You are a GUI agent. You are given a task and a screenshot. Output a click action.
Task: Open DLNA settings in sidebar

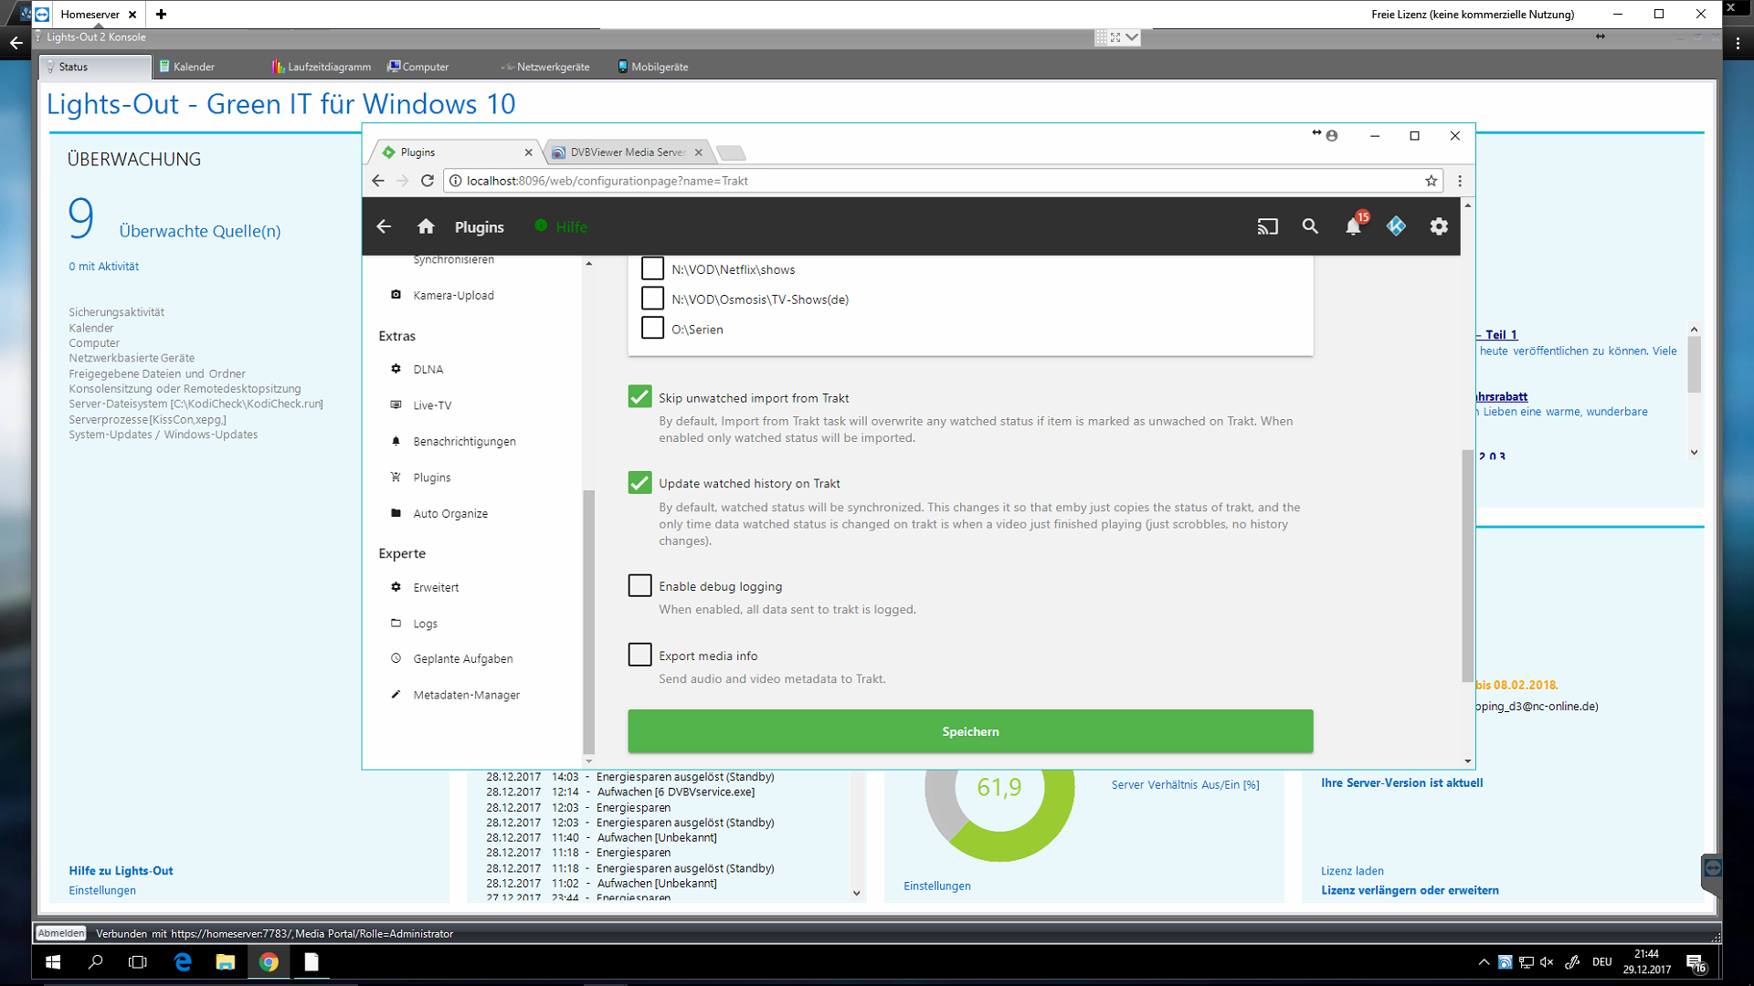[x=428, y=369]
